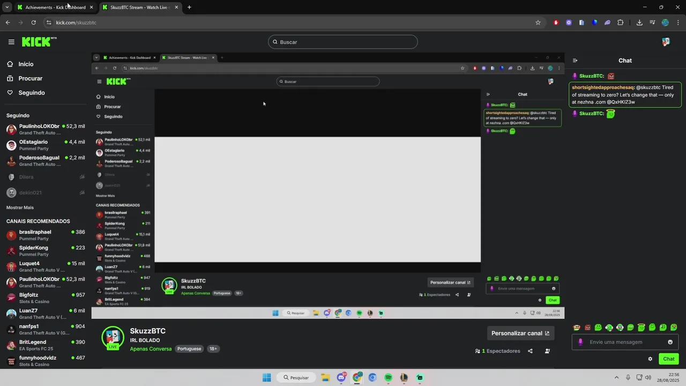Click the outer Chrome window's red hand adblock extension icon
The image size is (686, 386).
click(556, 23)
